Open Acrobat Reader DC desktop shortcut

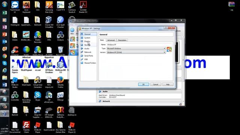83,7
